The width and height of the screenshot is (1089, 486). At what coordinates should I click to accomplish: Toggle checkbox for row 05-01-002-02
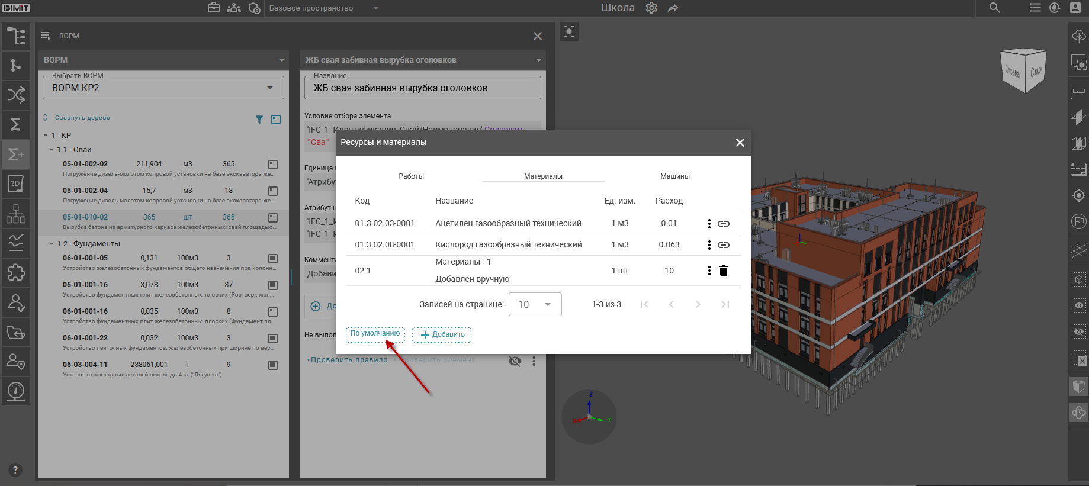click(273, 165)
